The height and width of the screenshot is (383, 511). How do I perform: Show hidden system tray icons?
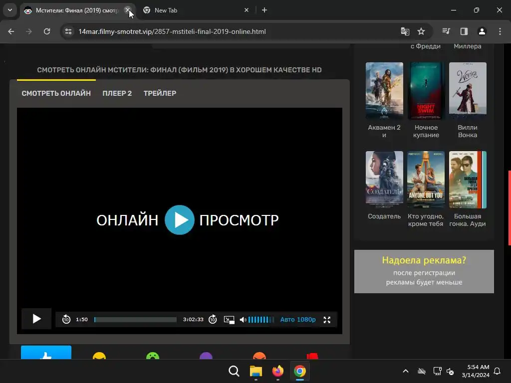tap(406, 371)
